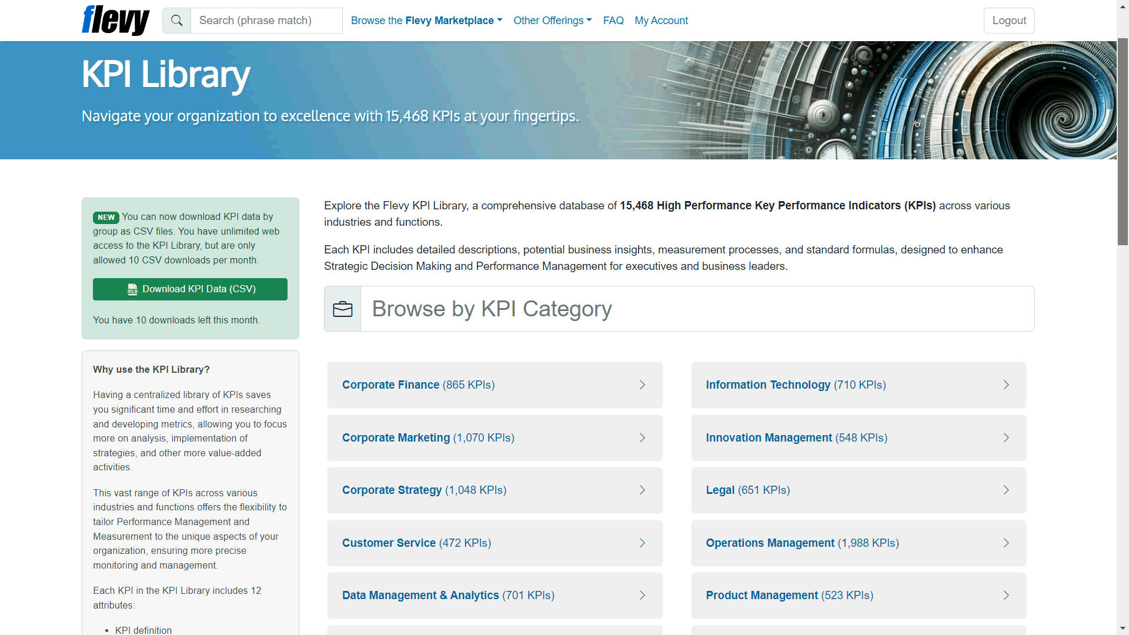Click the briefcase icon beside Browse by KPI Category
Image resolution: width=1129 pixels, height=635 pixels.
click(343, 309)
